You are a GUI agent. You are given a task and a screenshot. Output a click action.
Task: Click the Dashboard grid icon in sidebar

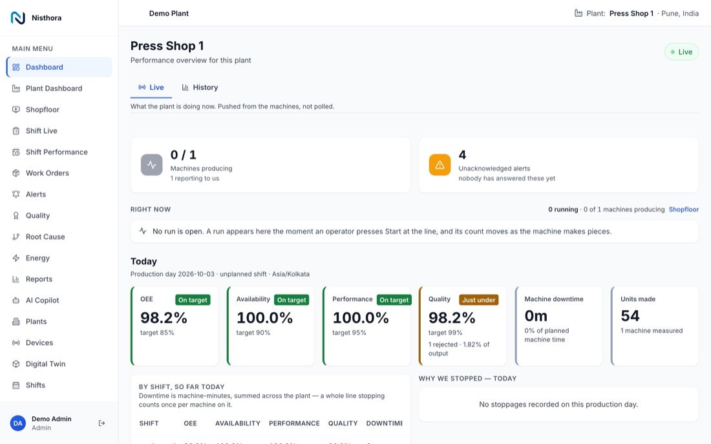16,67
